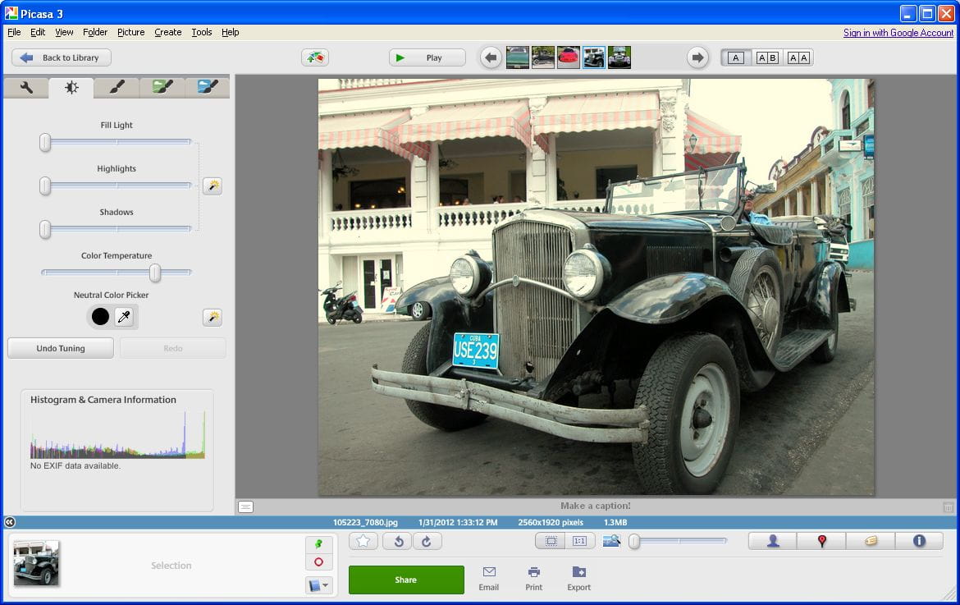Open the Create menu

click(167, 33)
